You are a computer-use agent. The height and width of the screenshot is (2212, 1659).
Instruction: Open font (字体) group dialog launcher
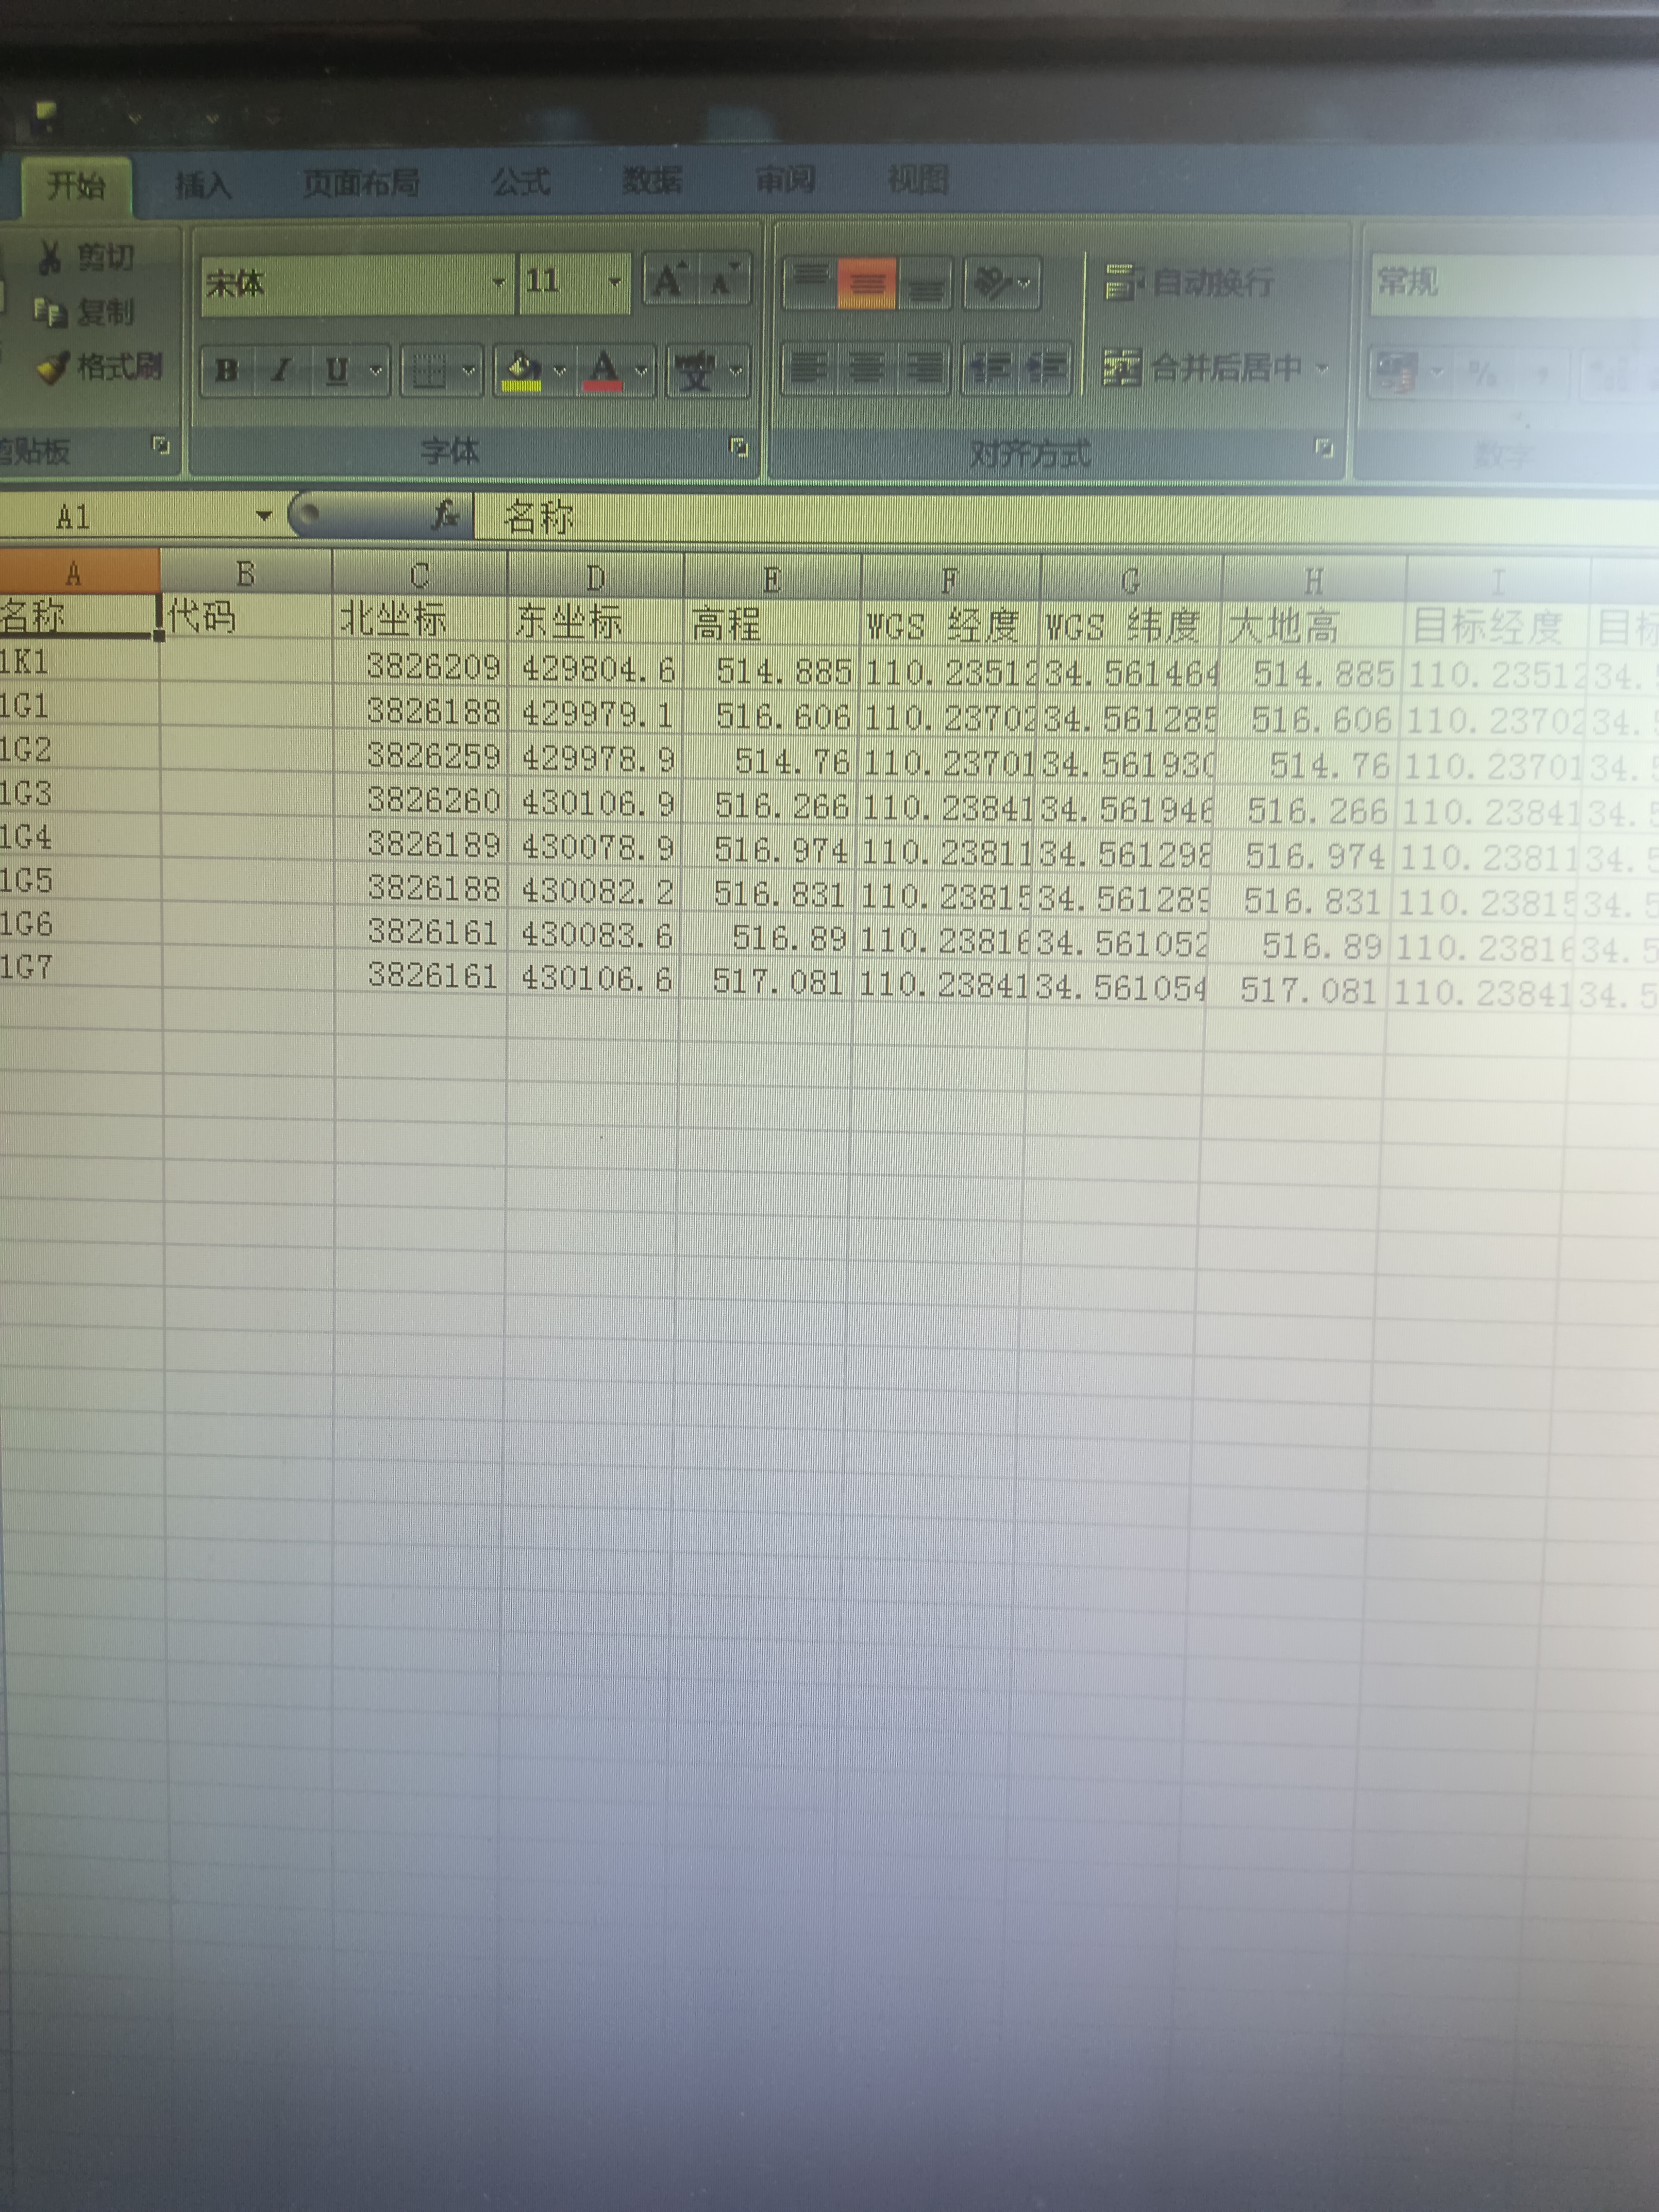[x=739, y=448]
